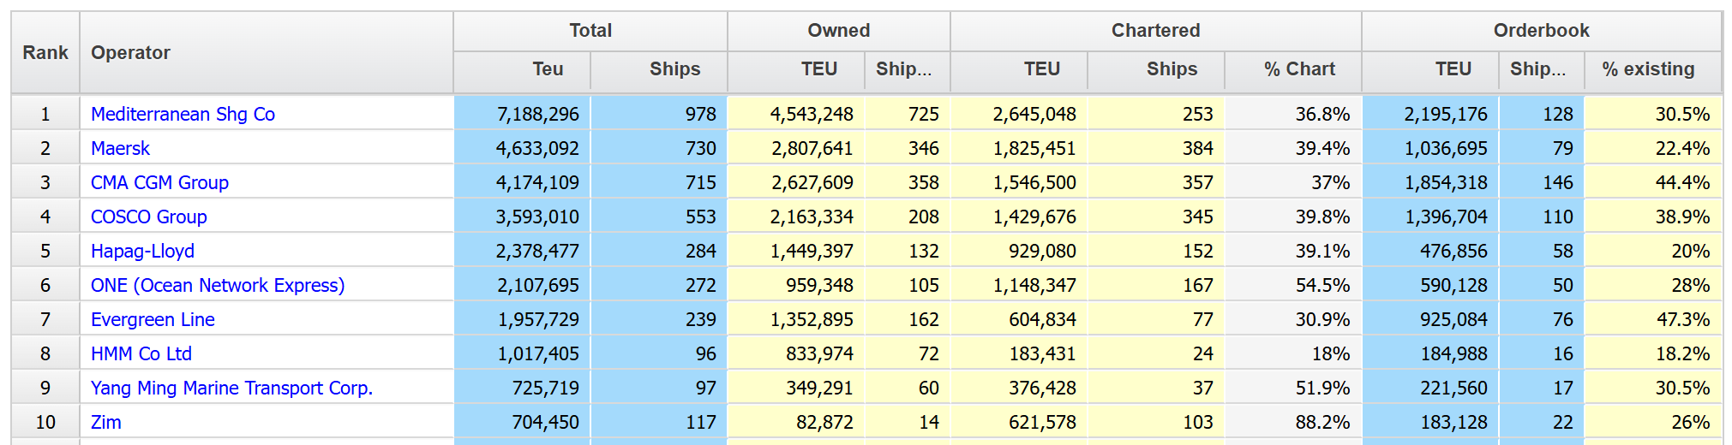Open the Evergreen Line link
Screen dimensions: 1732x445
153,319
